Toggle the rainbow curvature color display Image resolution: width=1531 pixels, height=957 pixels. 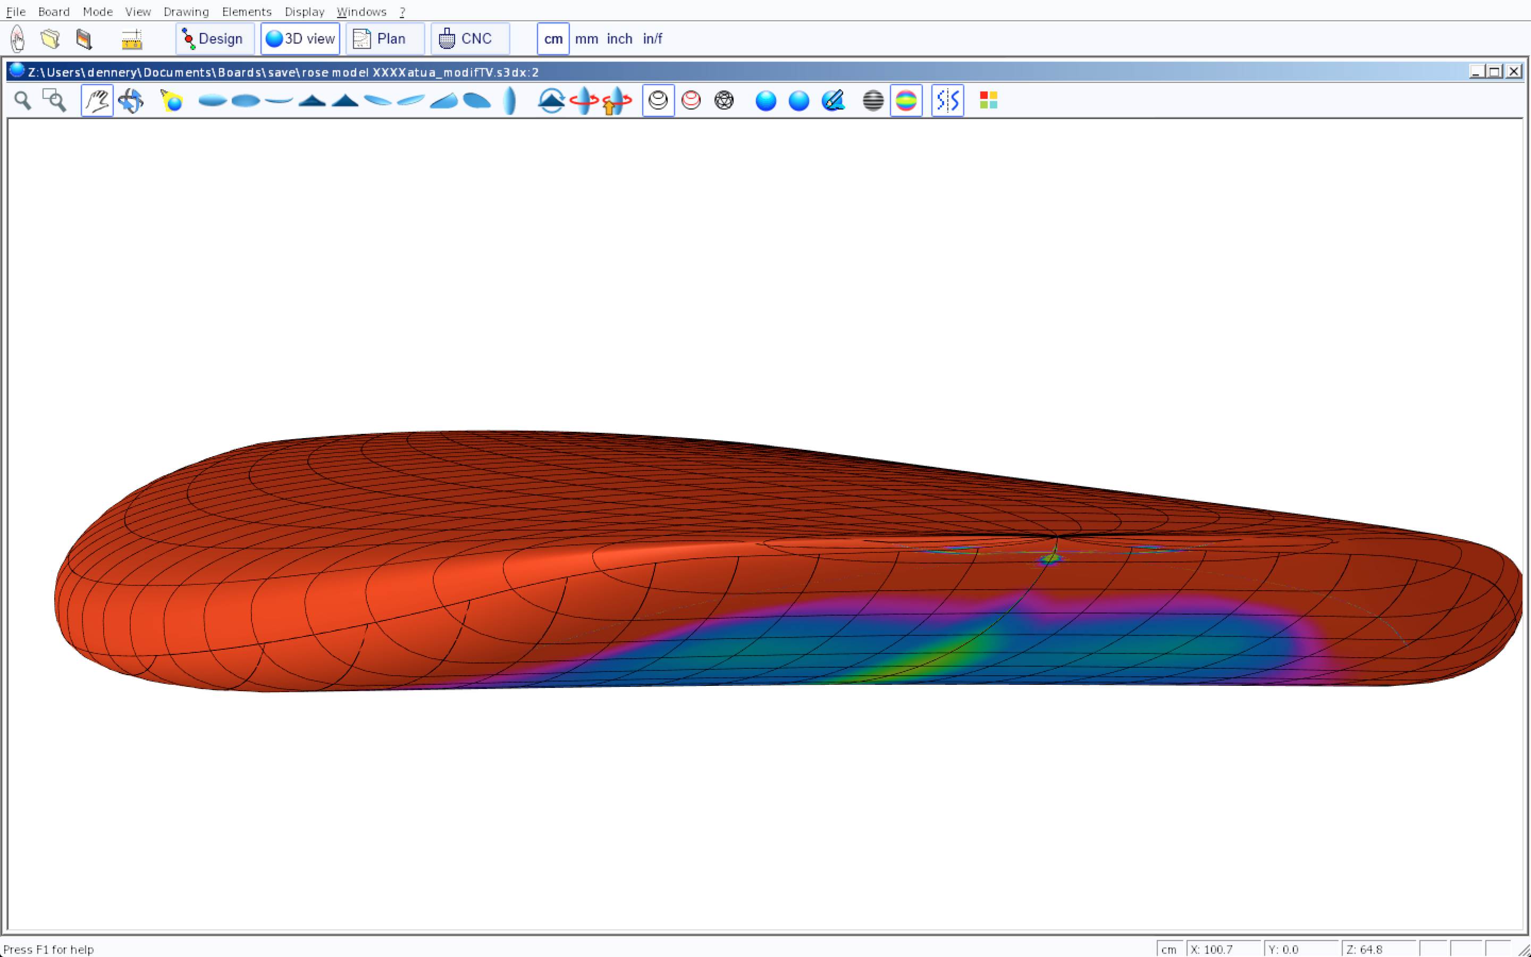(x=906, y=100)
